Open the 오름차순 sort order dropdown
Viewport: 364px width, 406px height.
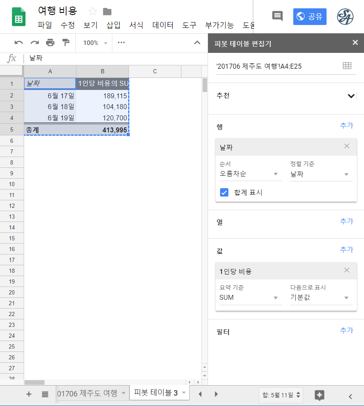pyautogui.click(x=250, y=174)
